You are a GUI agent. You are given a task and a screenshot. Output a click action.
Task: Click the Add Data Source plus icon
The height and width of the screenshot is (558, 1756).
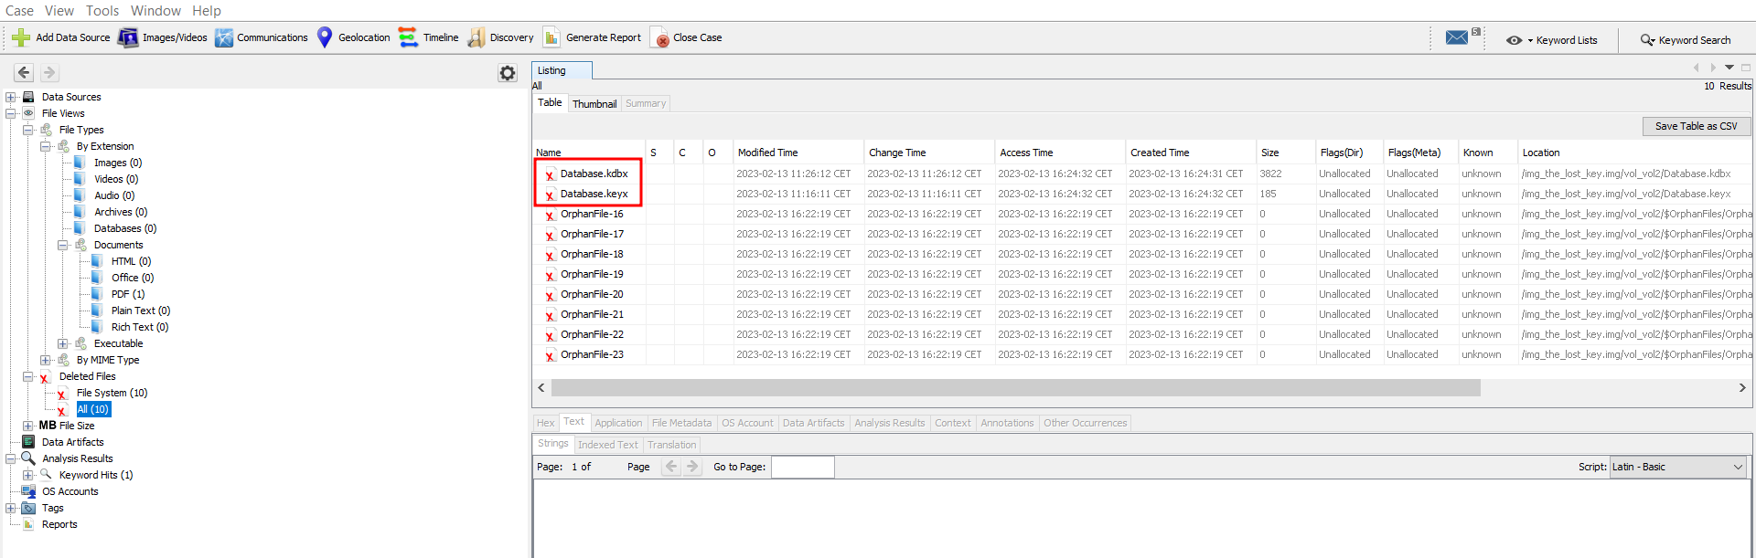pyautogui.click(x=20, y=37)
